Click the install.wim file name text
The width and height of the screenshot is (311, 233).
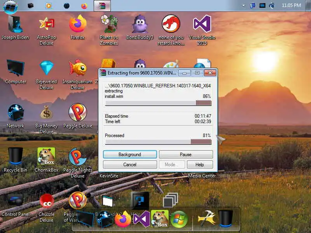[x=114, y=96]
